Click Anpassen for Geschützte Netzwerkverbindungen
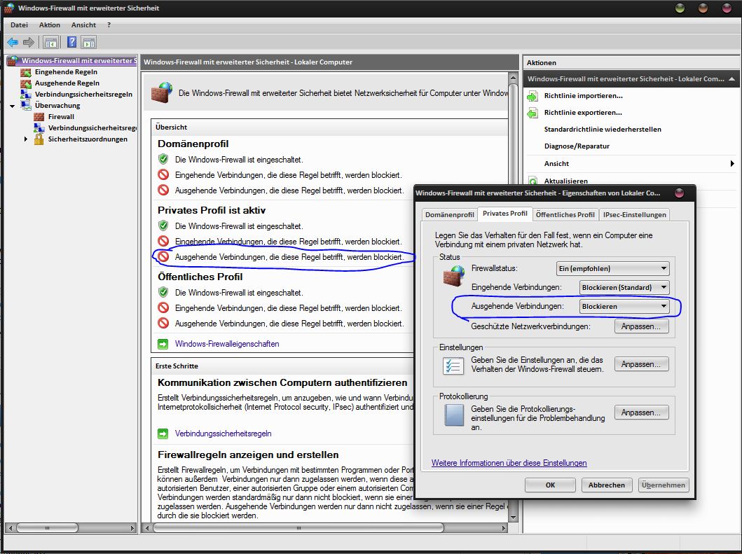This screenshot has width=742, height=554. click(x=641, y=326)
